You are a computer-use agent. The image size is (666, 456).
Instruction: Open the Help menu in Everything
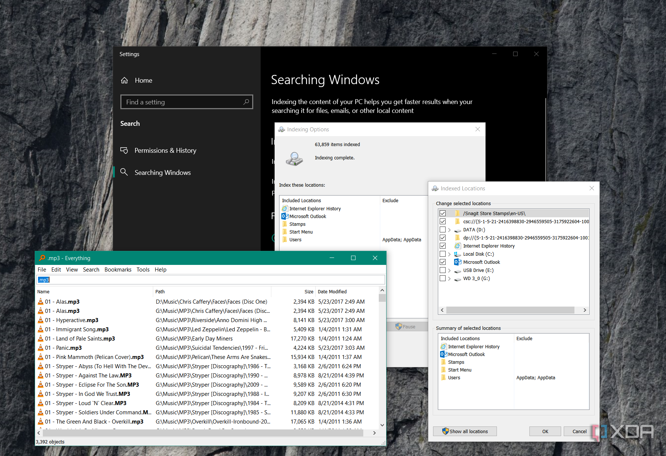[161, 270]
